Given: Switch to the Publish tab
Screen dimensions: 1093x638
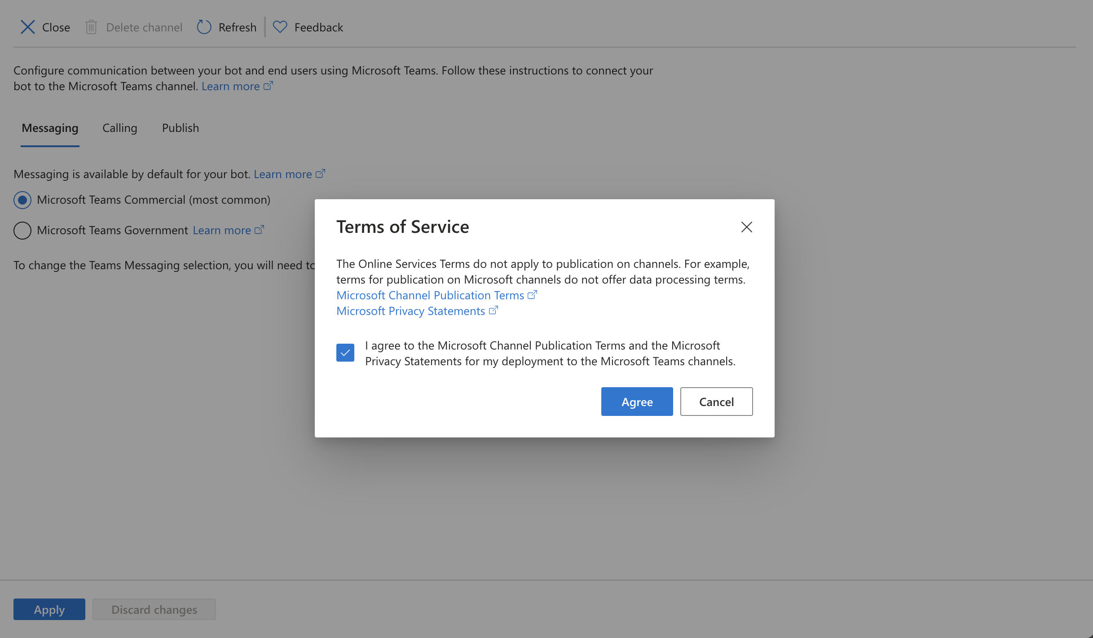Looking at the screenshot, I should pyautogui.click(x=180, y=128).
